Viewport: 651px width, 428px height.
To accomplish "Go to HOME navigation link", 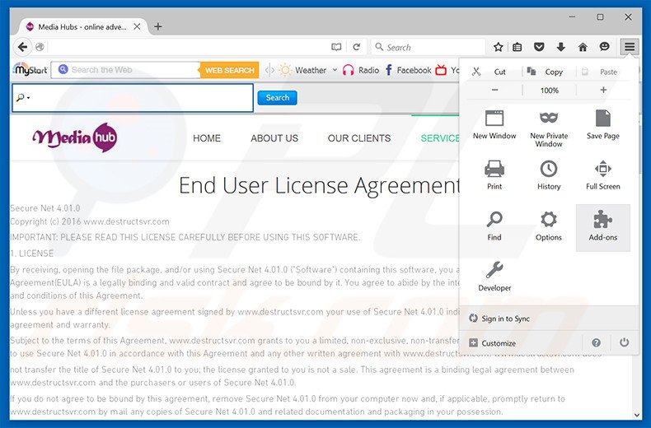I will point(207,138).
